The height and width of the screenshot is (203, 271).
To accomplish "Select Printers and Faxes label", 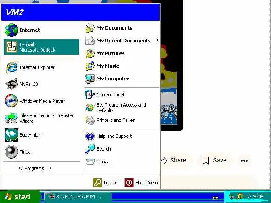I will [x=116, y=120].
